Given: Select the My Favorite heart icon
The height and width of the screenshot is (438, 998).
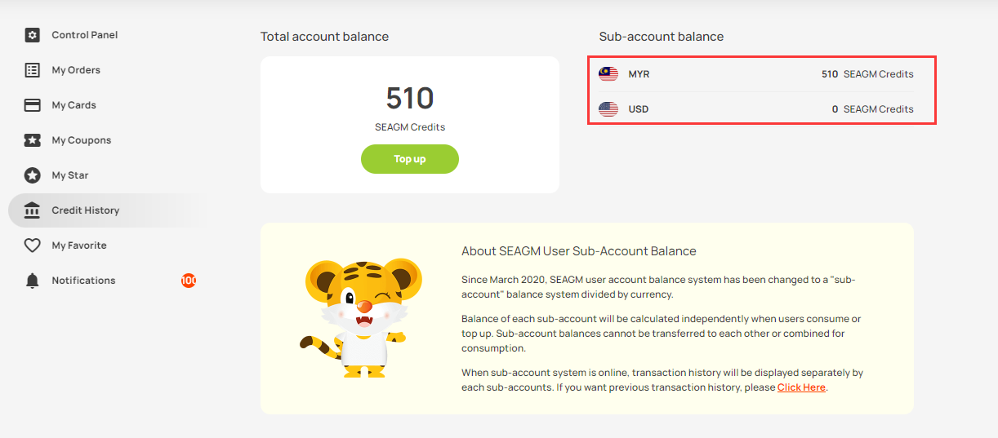Looking at the screenshot, I should [x=32, y=246].
